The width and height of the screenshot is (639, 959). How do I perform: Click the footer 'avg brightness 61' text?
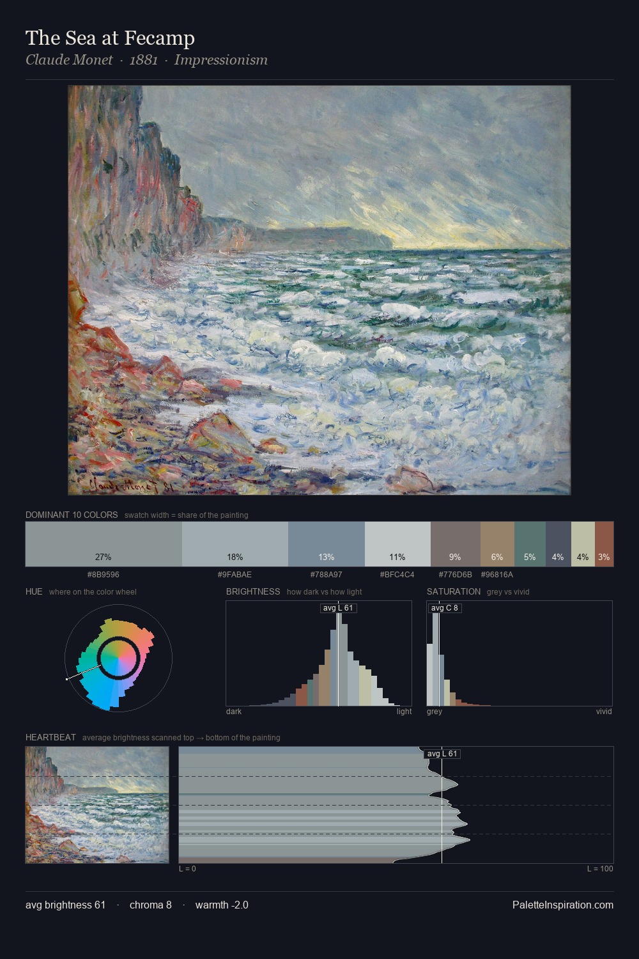(65, 905)
